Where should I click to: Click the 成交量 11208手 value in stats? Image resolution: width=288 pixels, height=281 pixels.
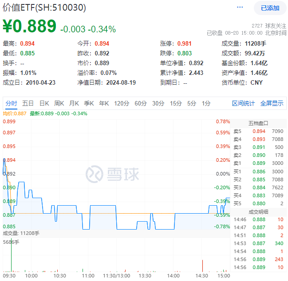(255, 43)
